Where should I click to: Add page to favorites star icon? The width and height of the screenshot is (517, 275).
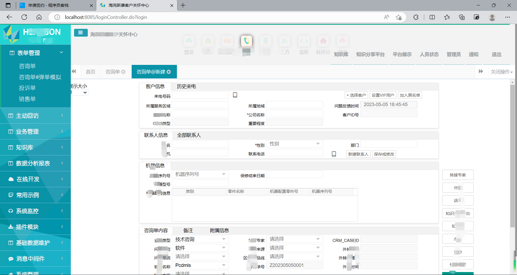point(399,17)
